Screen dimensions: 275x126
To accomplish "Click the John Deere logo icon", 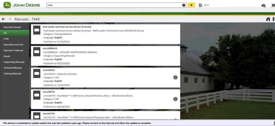I will tap(7, 5).
